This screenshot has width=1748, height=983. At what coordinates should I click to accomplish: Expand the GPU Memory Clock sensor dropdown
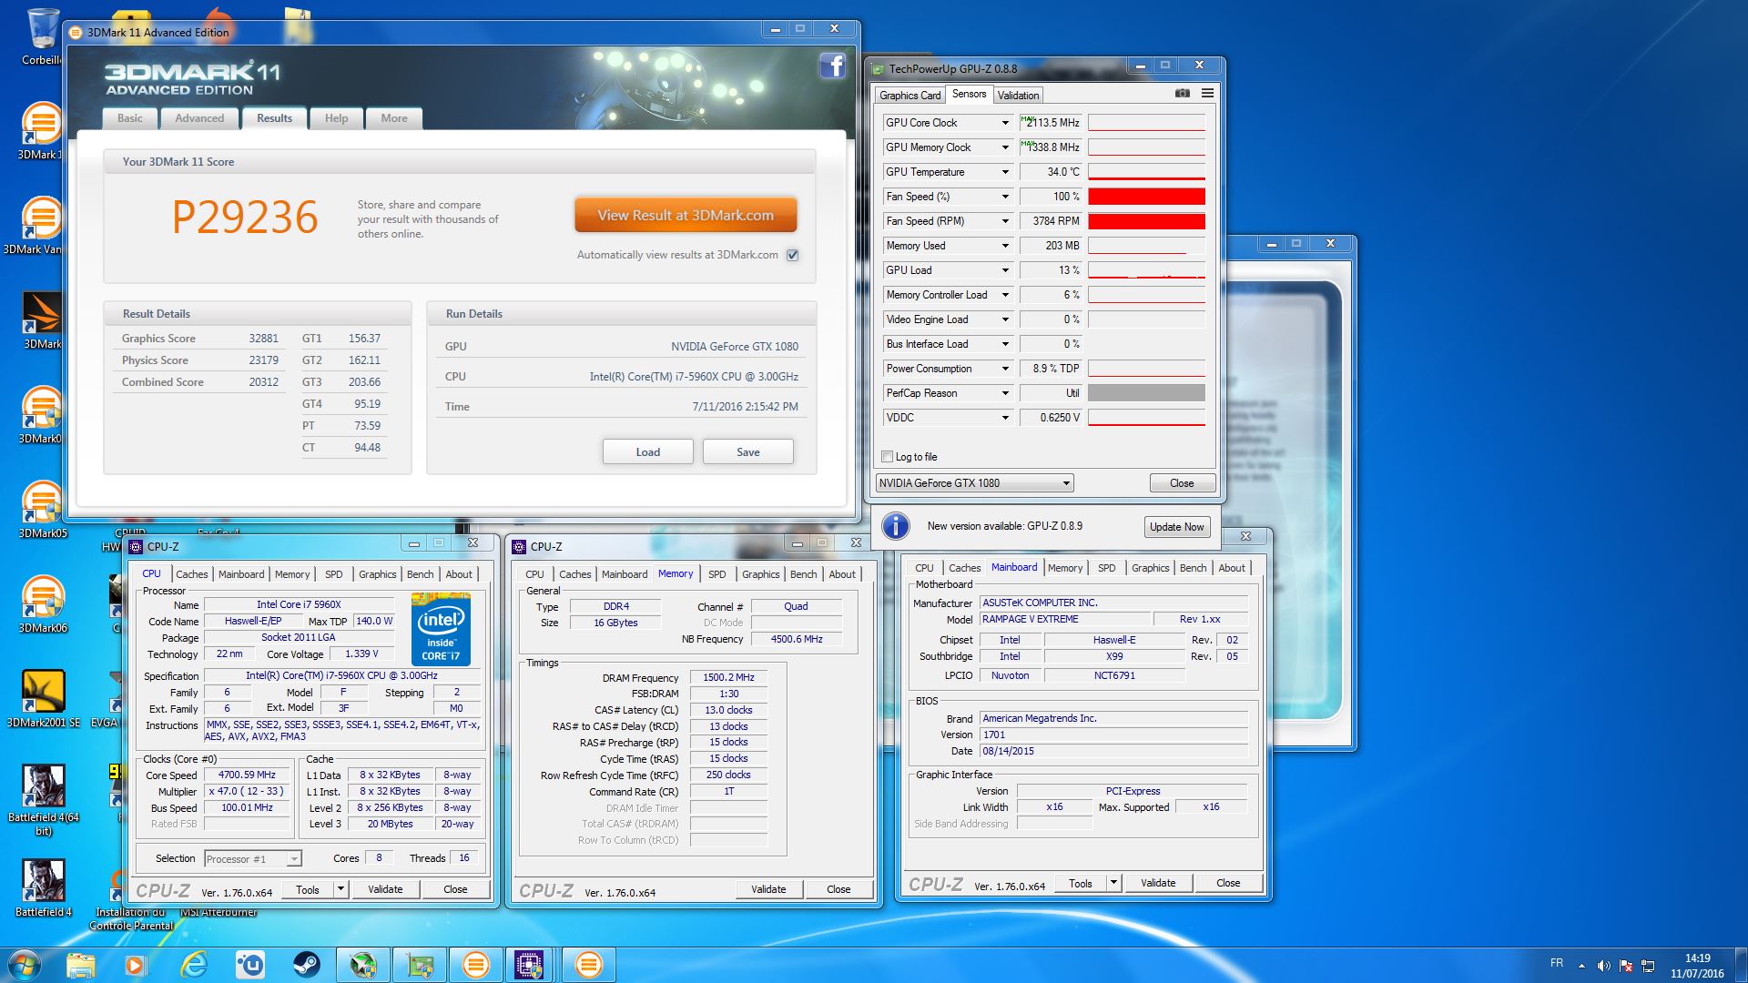coord(1005,147)
